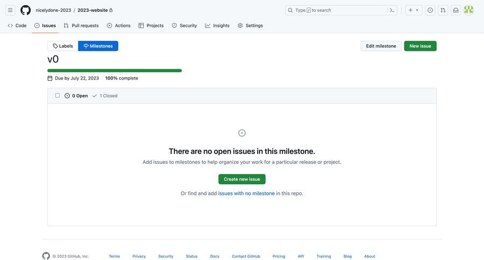
Task: Click the private repository lock icon
Action: 111,10
